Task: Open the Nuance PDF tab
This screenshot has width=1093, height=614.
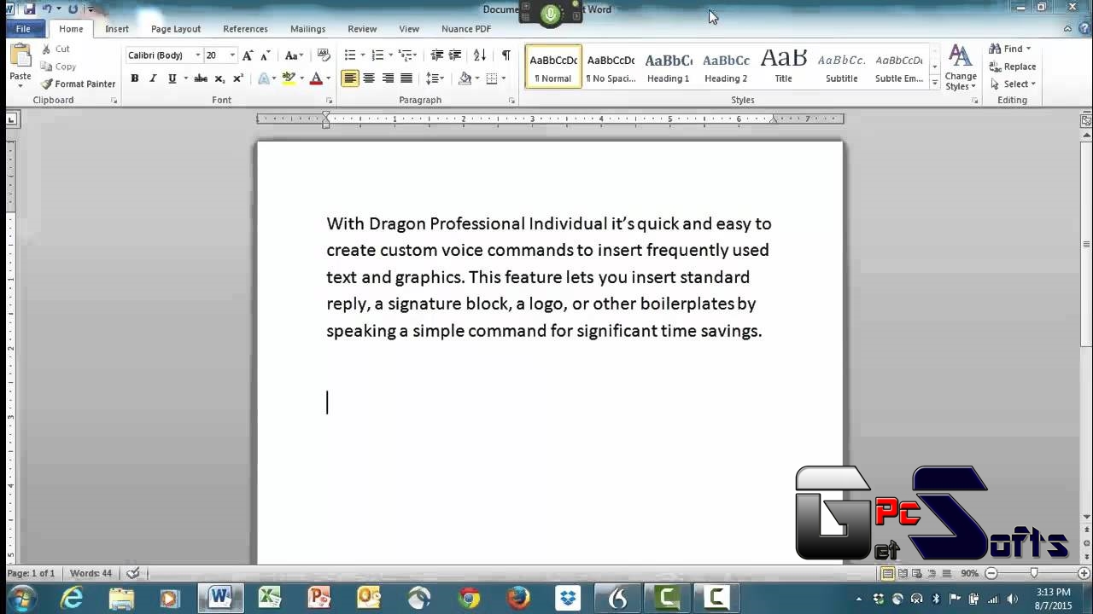Action: coord(466,28)
